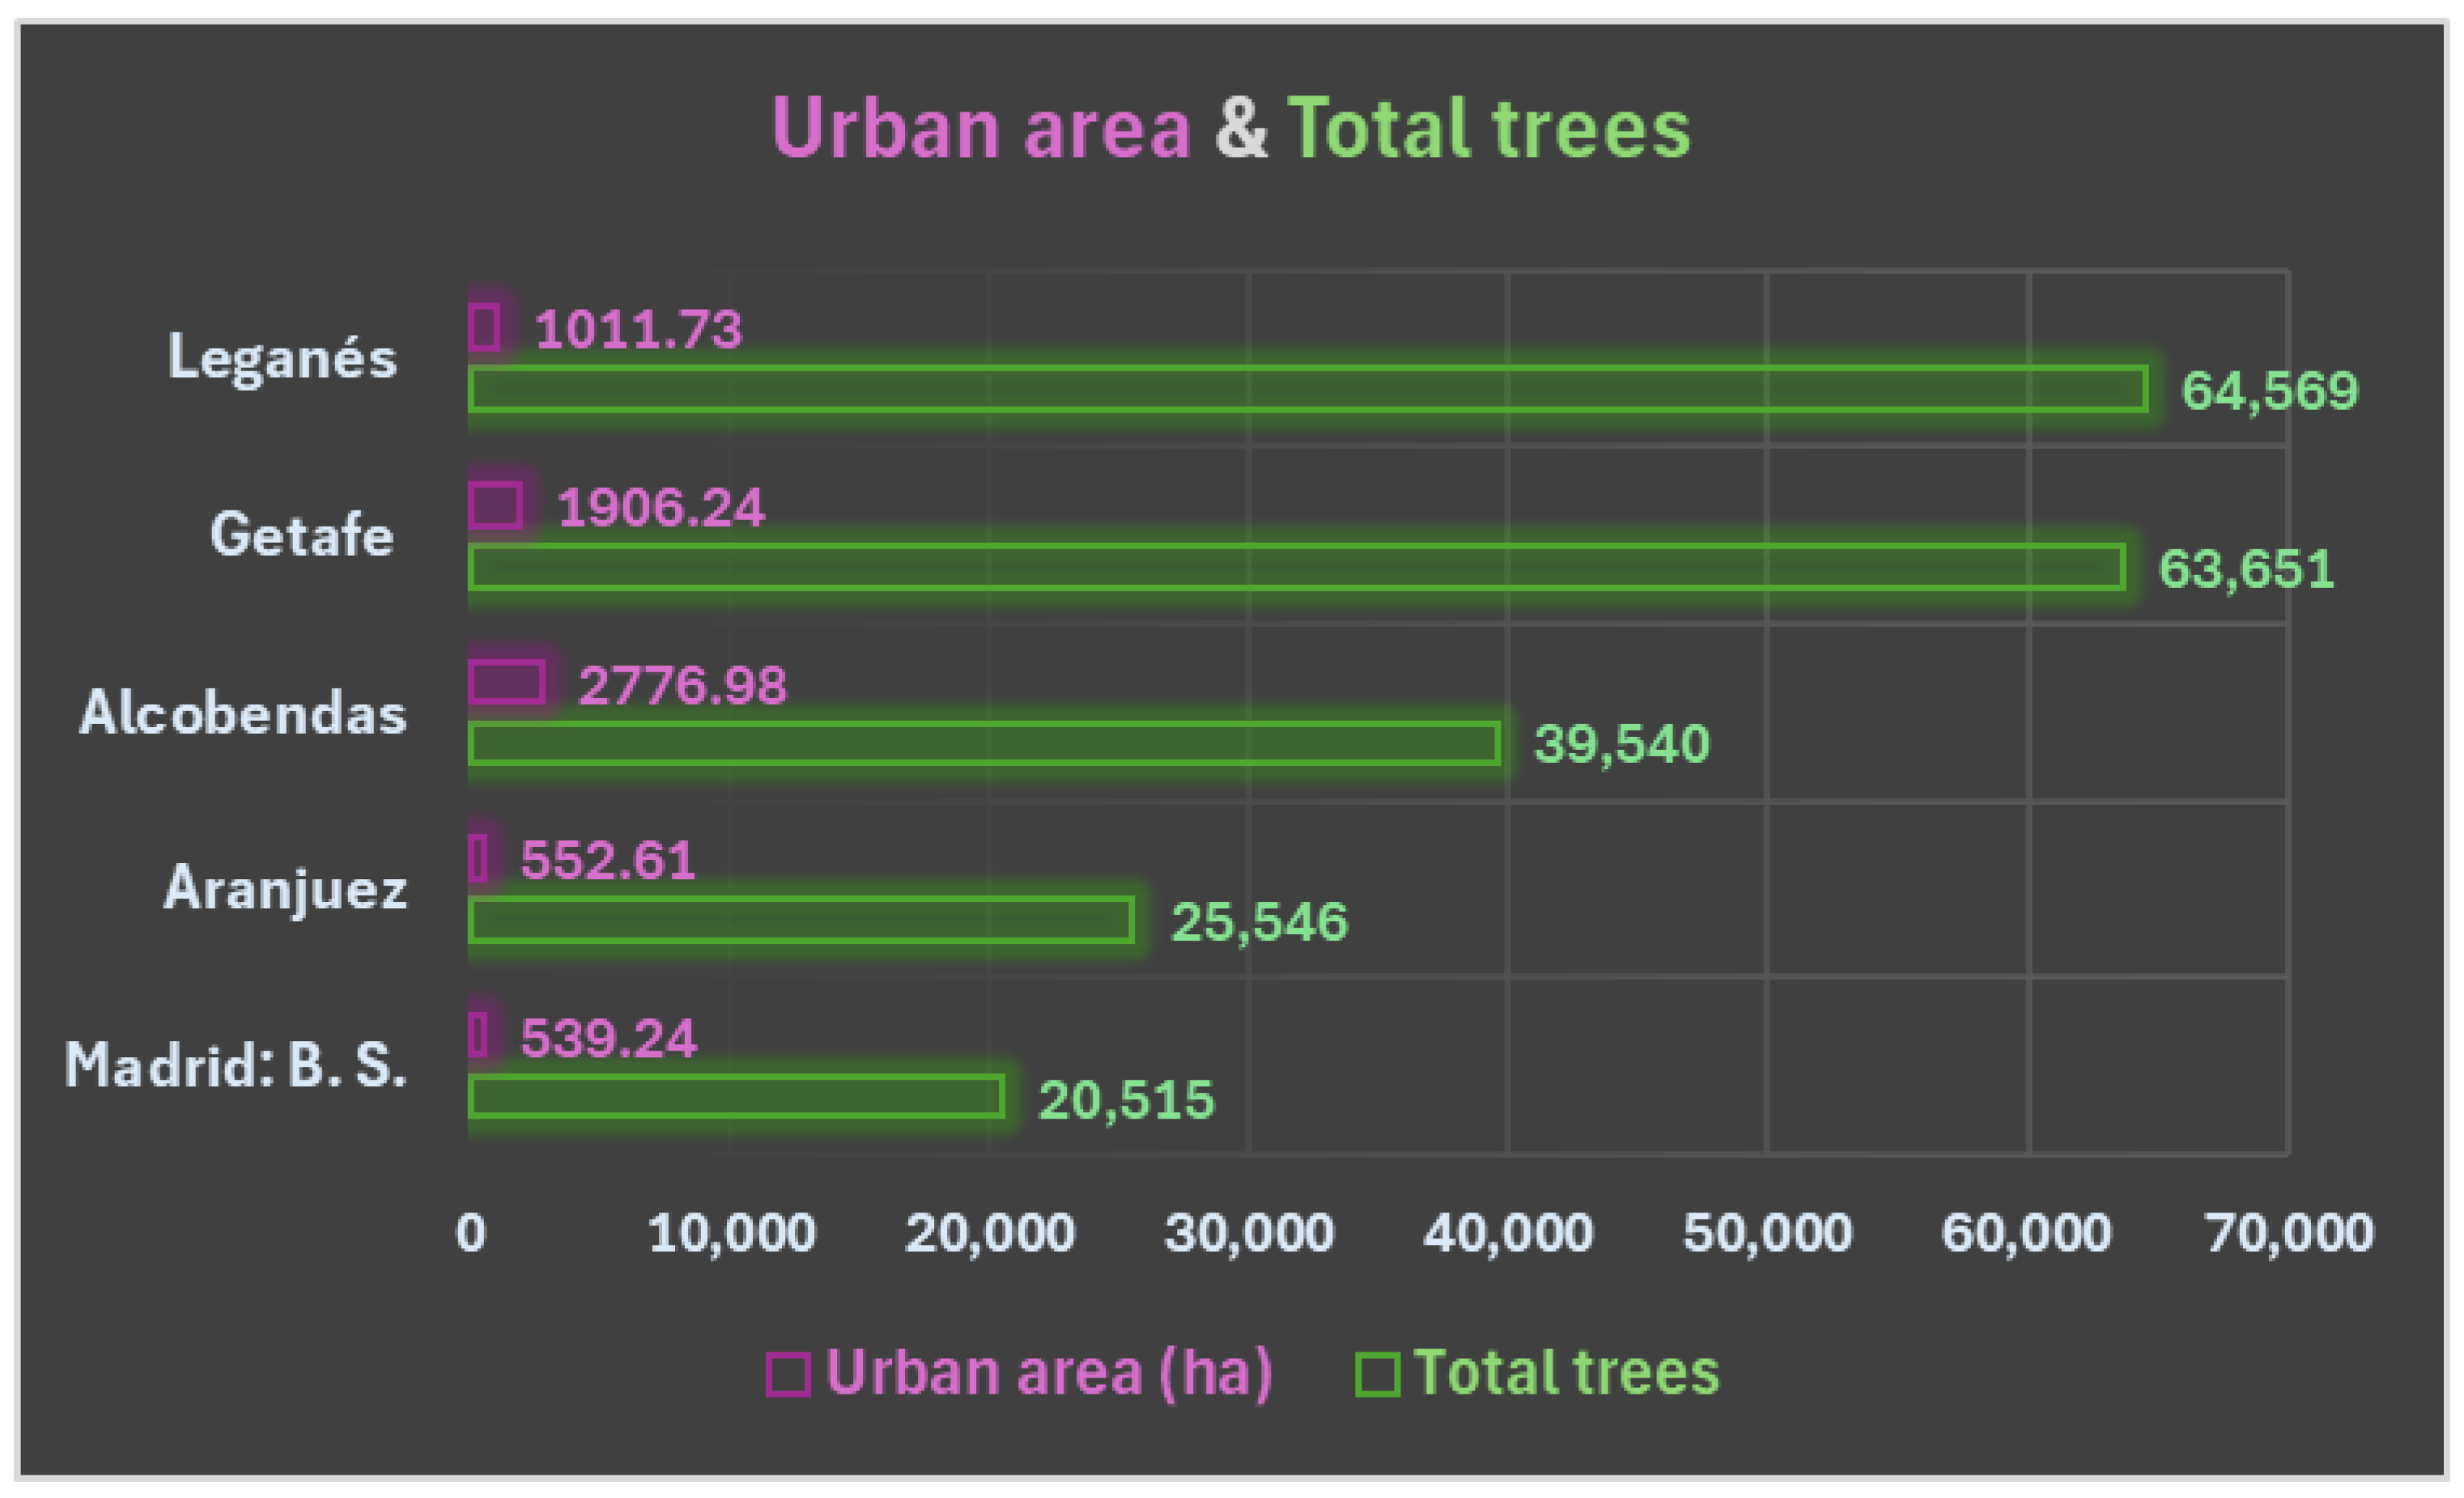Image resolution: width=2464 pixels, height=1498 pixels.
Task: Select the 2776.98 data label
Action: point(683,686)
